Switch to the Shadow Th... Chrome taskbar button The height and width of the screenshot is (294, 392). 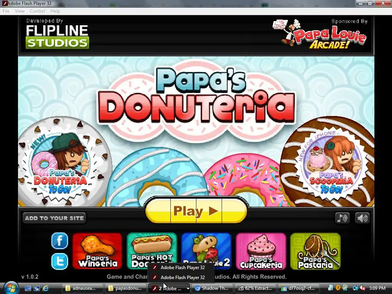tap(212, 288)
